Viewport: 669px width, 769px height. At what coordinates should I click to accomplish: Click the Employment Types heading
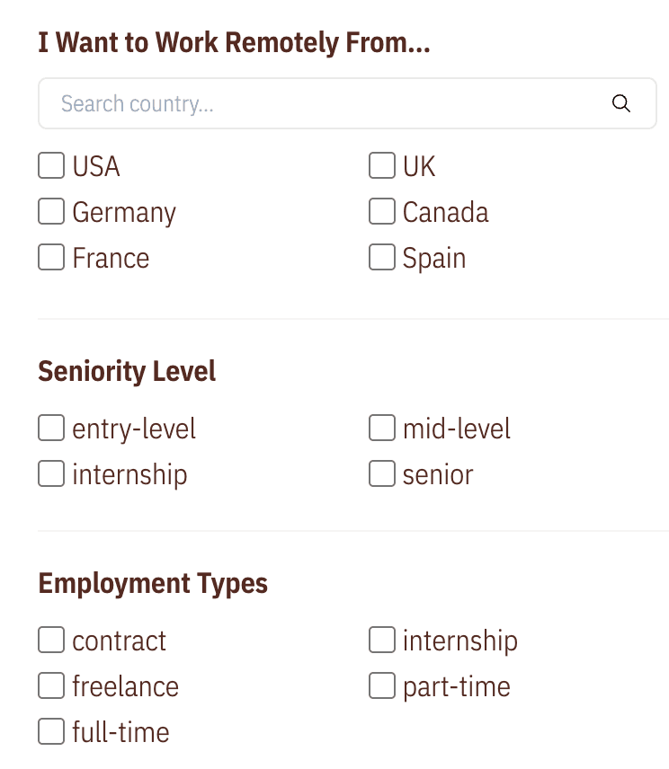153,583
